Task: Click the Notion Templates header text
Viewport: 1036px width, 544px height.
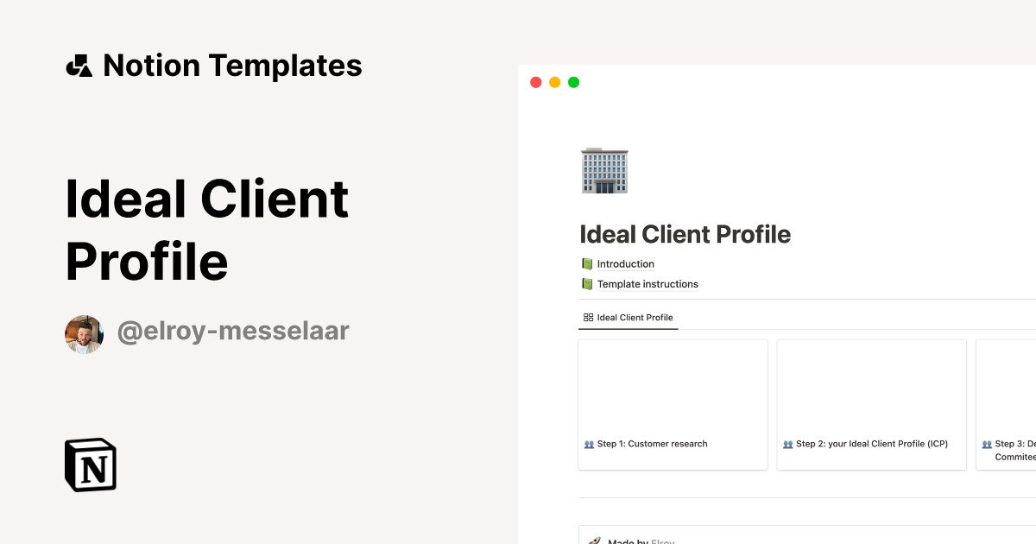Action: (232, 66)
